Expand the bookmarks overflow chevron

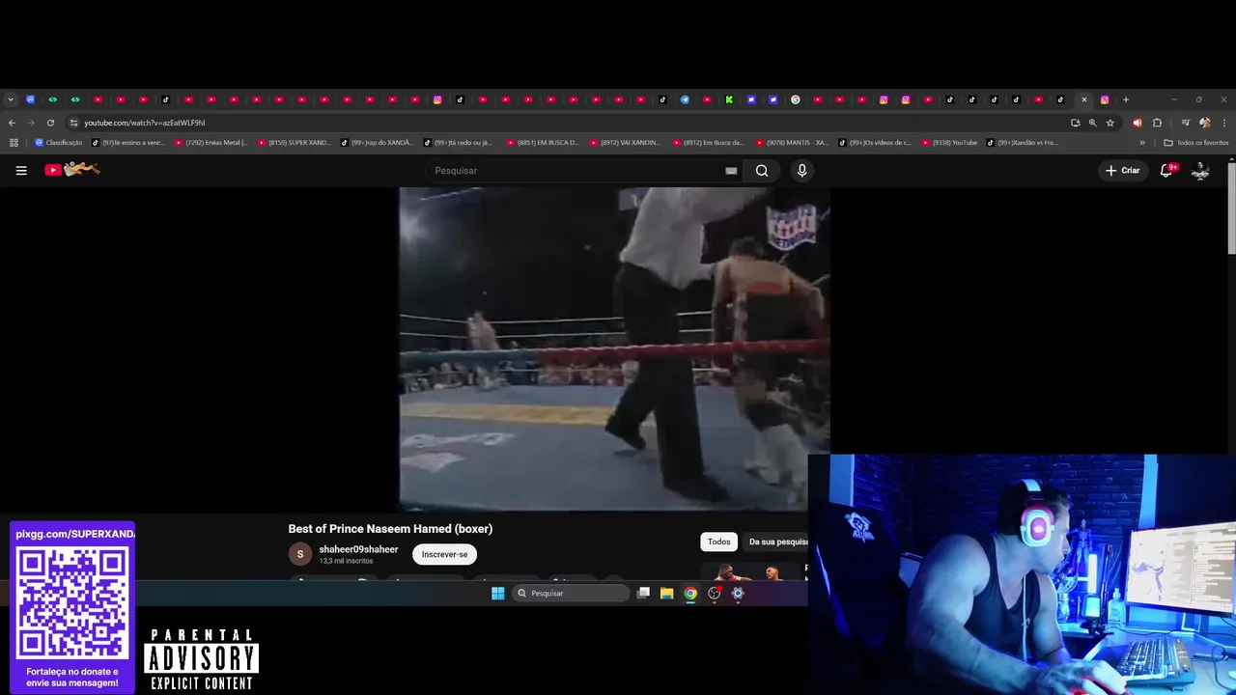click(x=1142, y=143)
